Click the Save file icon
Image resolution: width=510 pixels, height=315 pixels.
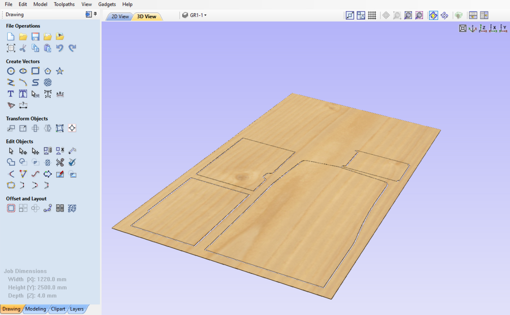(35, 36)
